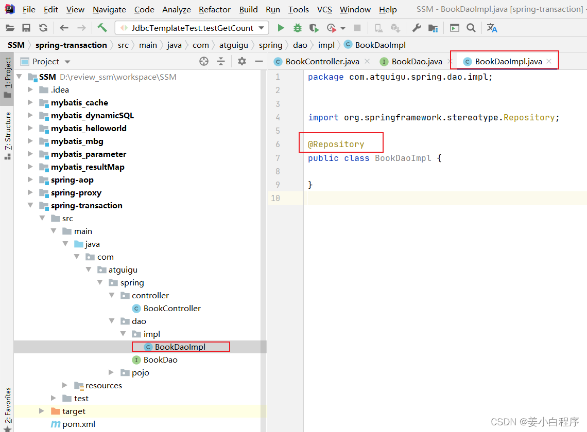Open the Project panel gear options
587x432 pixels.
(x=242, y=61)
